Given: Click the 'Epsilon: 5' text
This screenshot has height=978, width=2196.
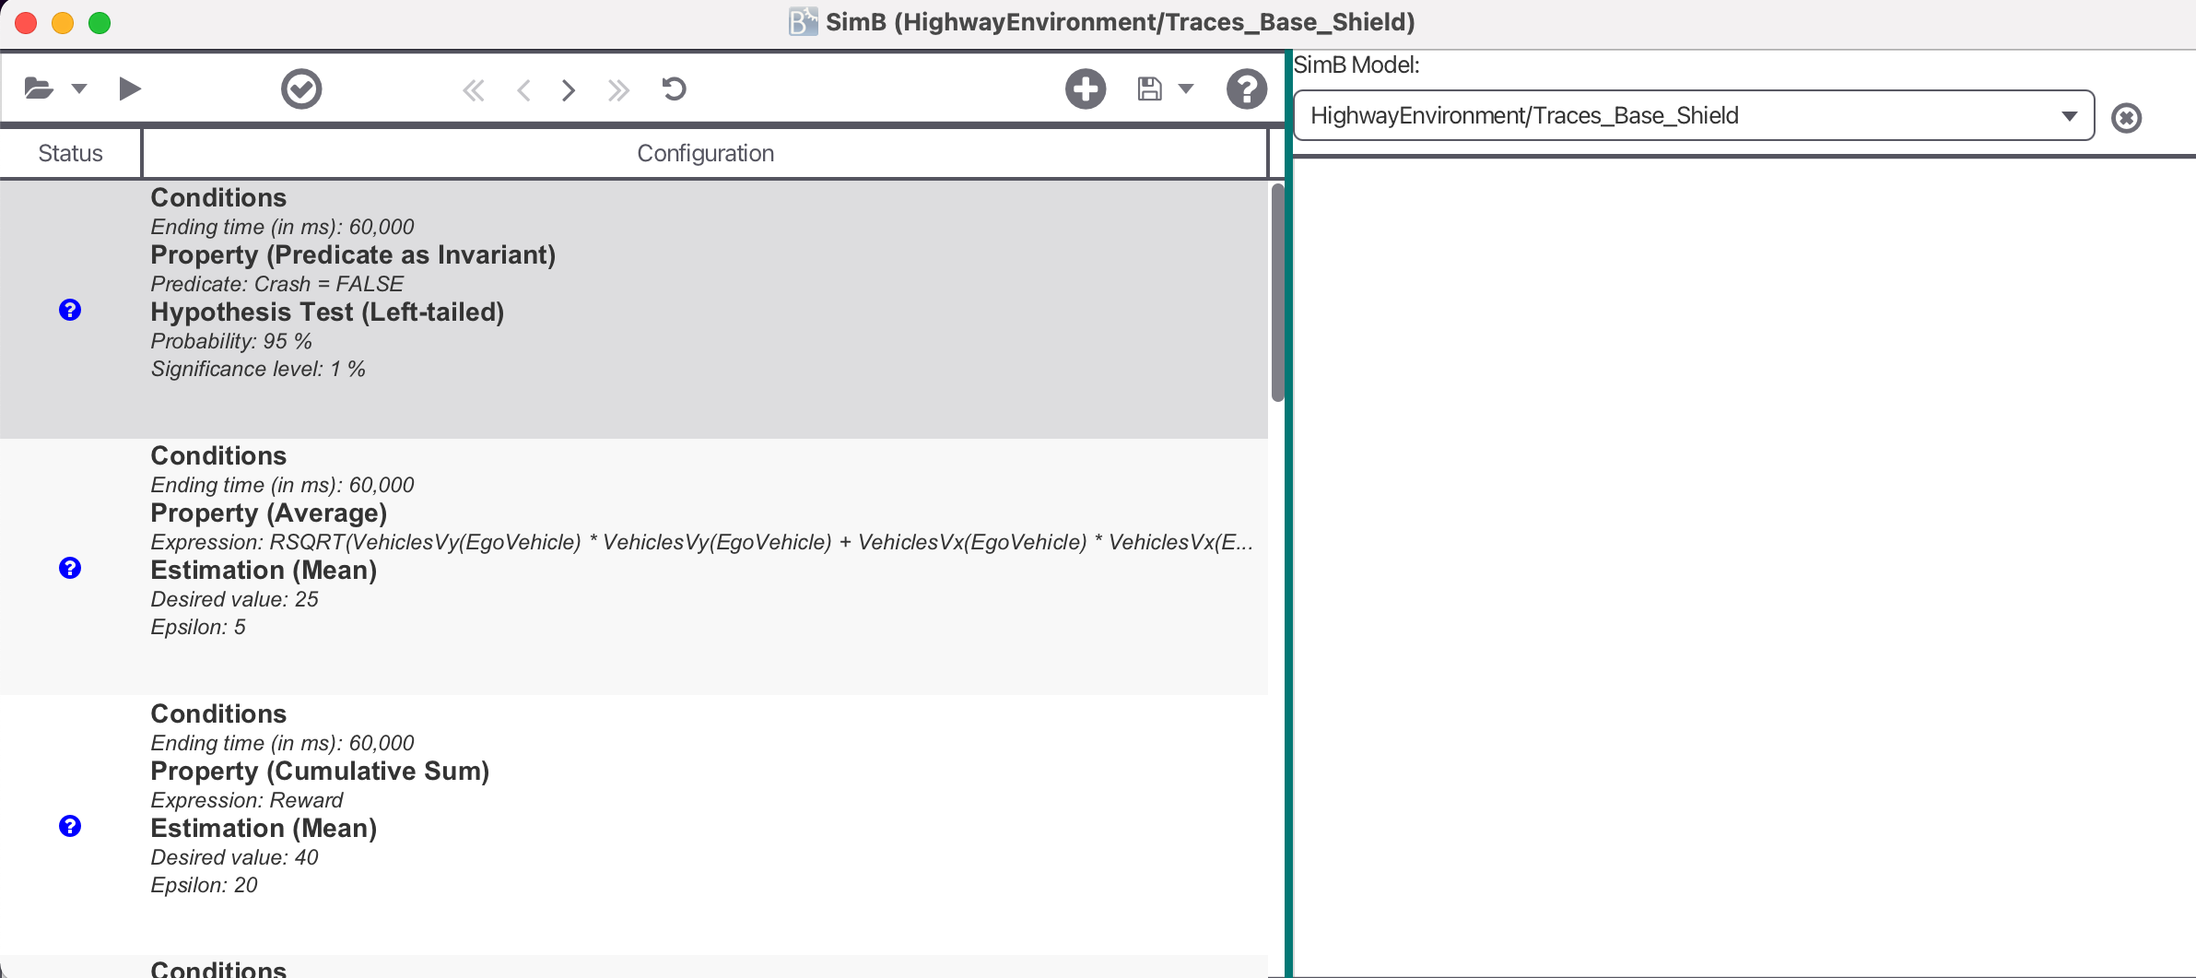Looking at the screenshot, I should tap(198, 627).
